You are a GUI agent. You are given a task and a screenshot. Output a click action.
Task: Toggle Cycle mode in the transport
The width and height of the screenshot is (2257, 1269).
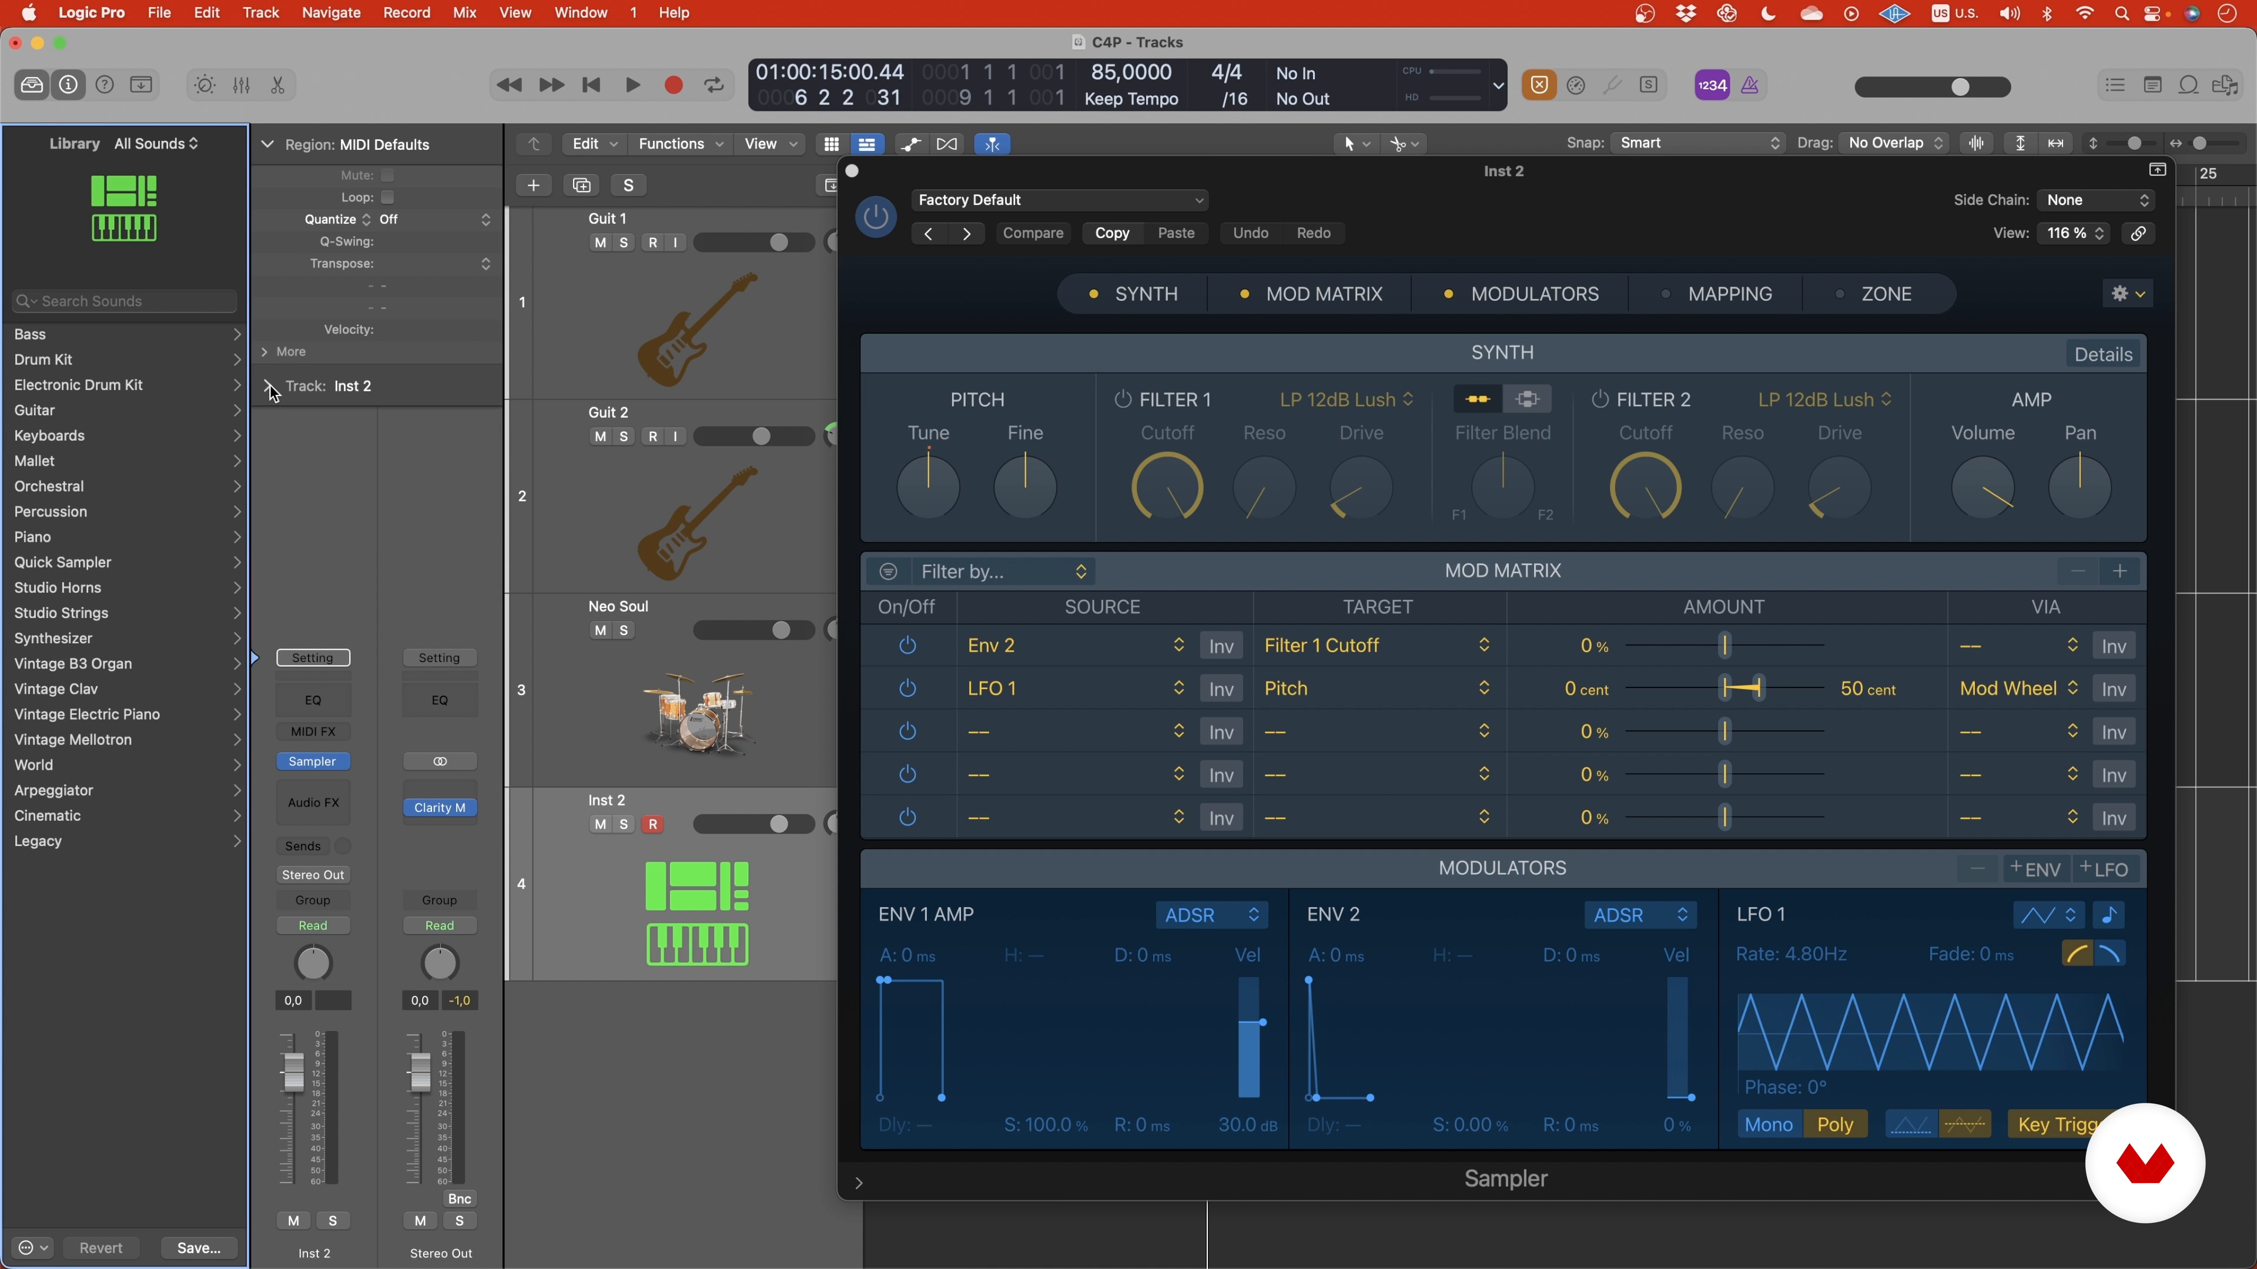click(x=714, y=85)
